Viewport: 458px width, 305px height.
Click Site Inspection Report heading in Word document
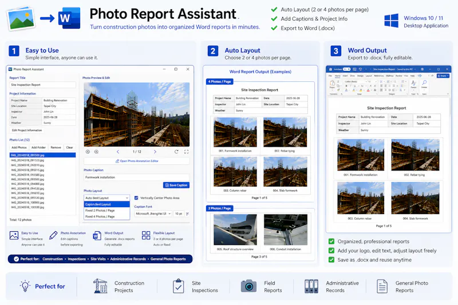(x=386, y=108)
